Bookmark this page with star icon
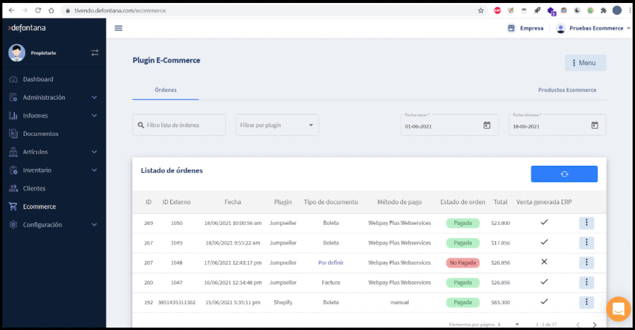This screenshot has width=635, height=330. 481,10
